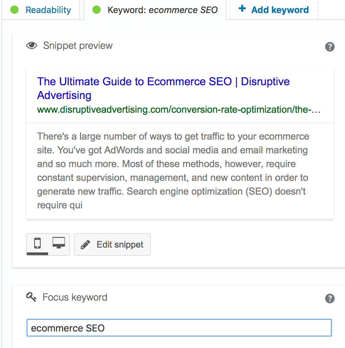
Task: Open the Ultimate Guide to Ecommerce SEO title link
Action: pyautogui.click(x=164, y=88)
